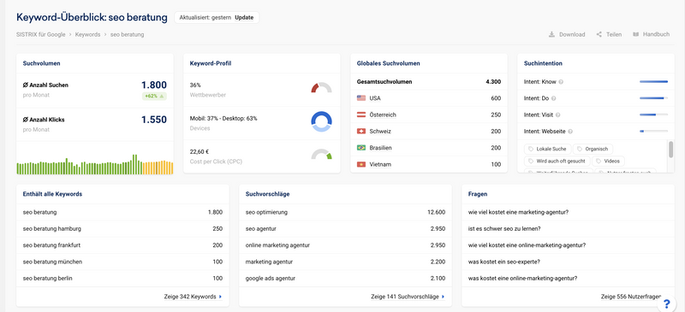Click info icon next to Intent: Know
Image resolution: width=685 pixels, height=312 pixels.
click(561, 81)
